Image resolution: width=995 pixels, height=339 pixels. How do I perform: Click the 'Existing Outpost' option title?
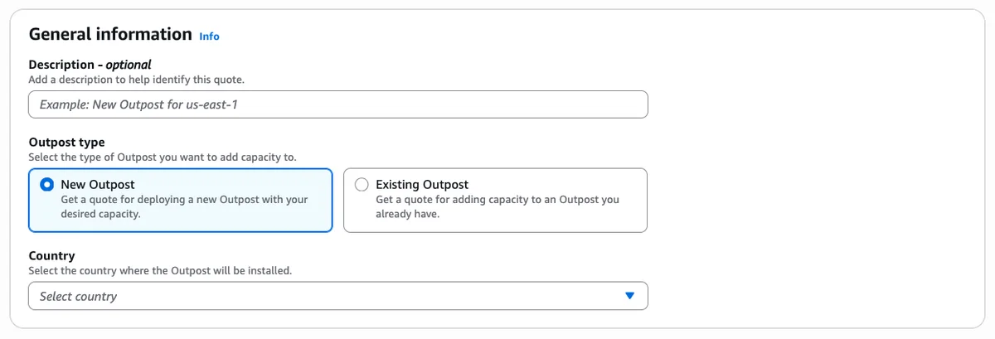pos(422,185)
